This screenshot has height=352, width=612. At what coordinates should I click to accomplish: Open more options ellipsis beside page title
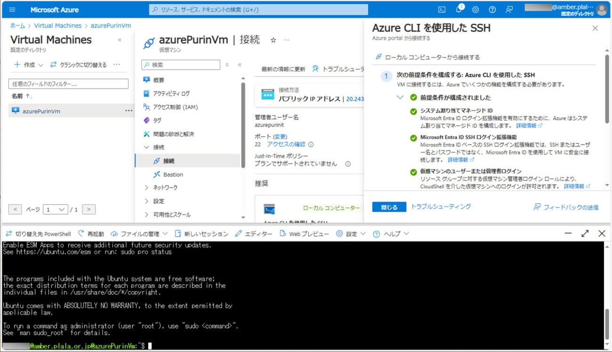tap(287, 40)
